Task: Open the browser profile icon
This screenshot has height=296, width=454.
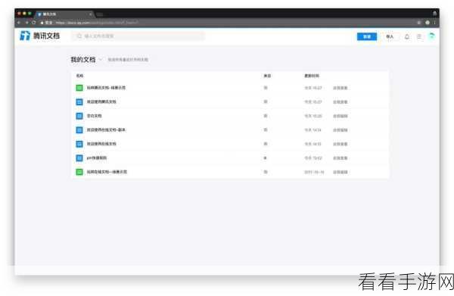Action: pos(428,23)
